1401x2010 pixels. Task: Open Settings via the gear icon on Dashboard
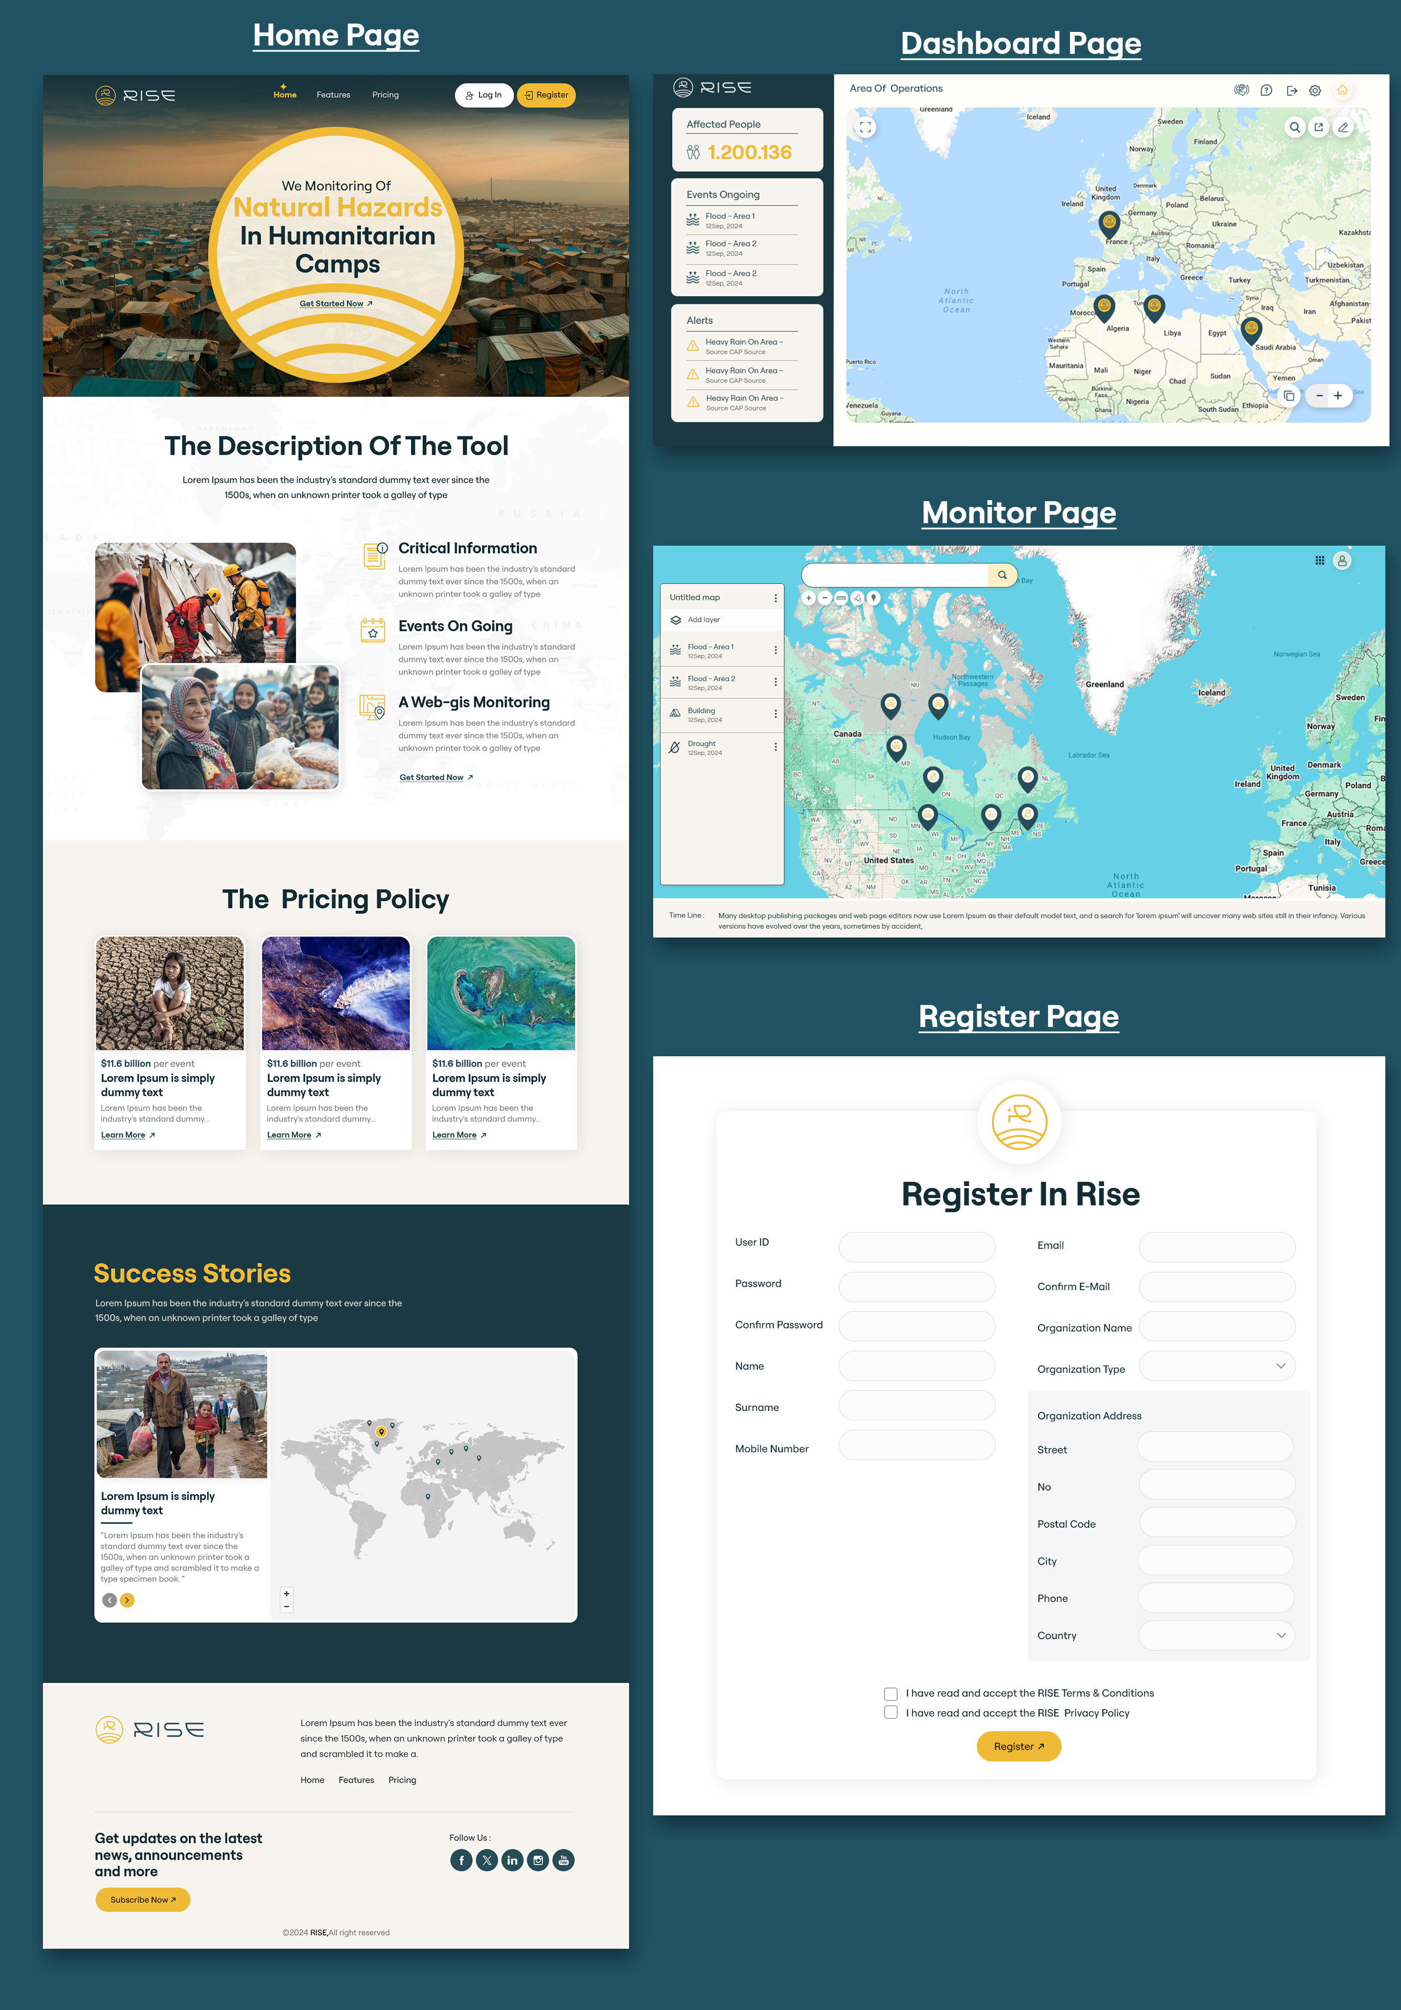(1314, 90)
